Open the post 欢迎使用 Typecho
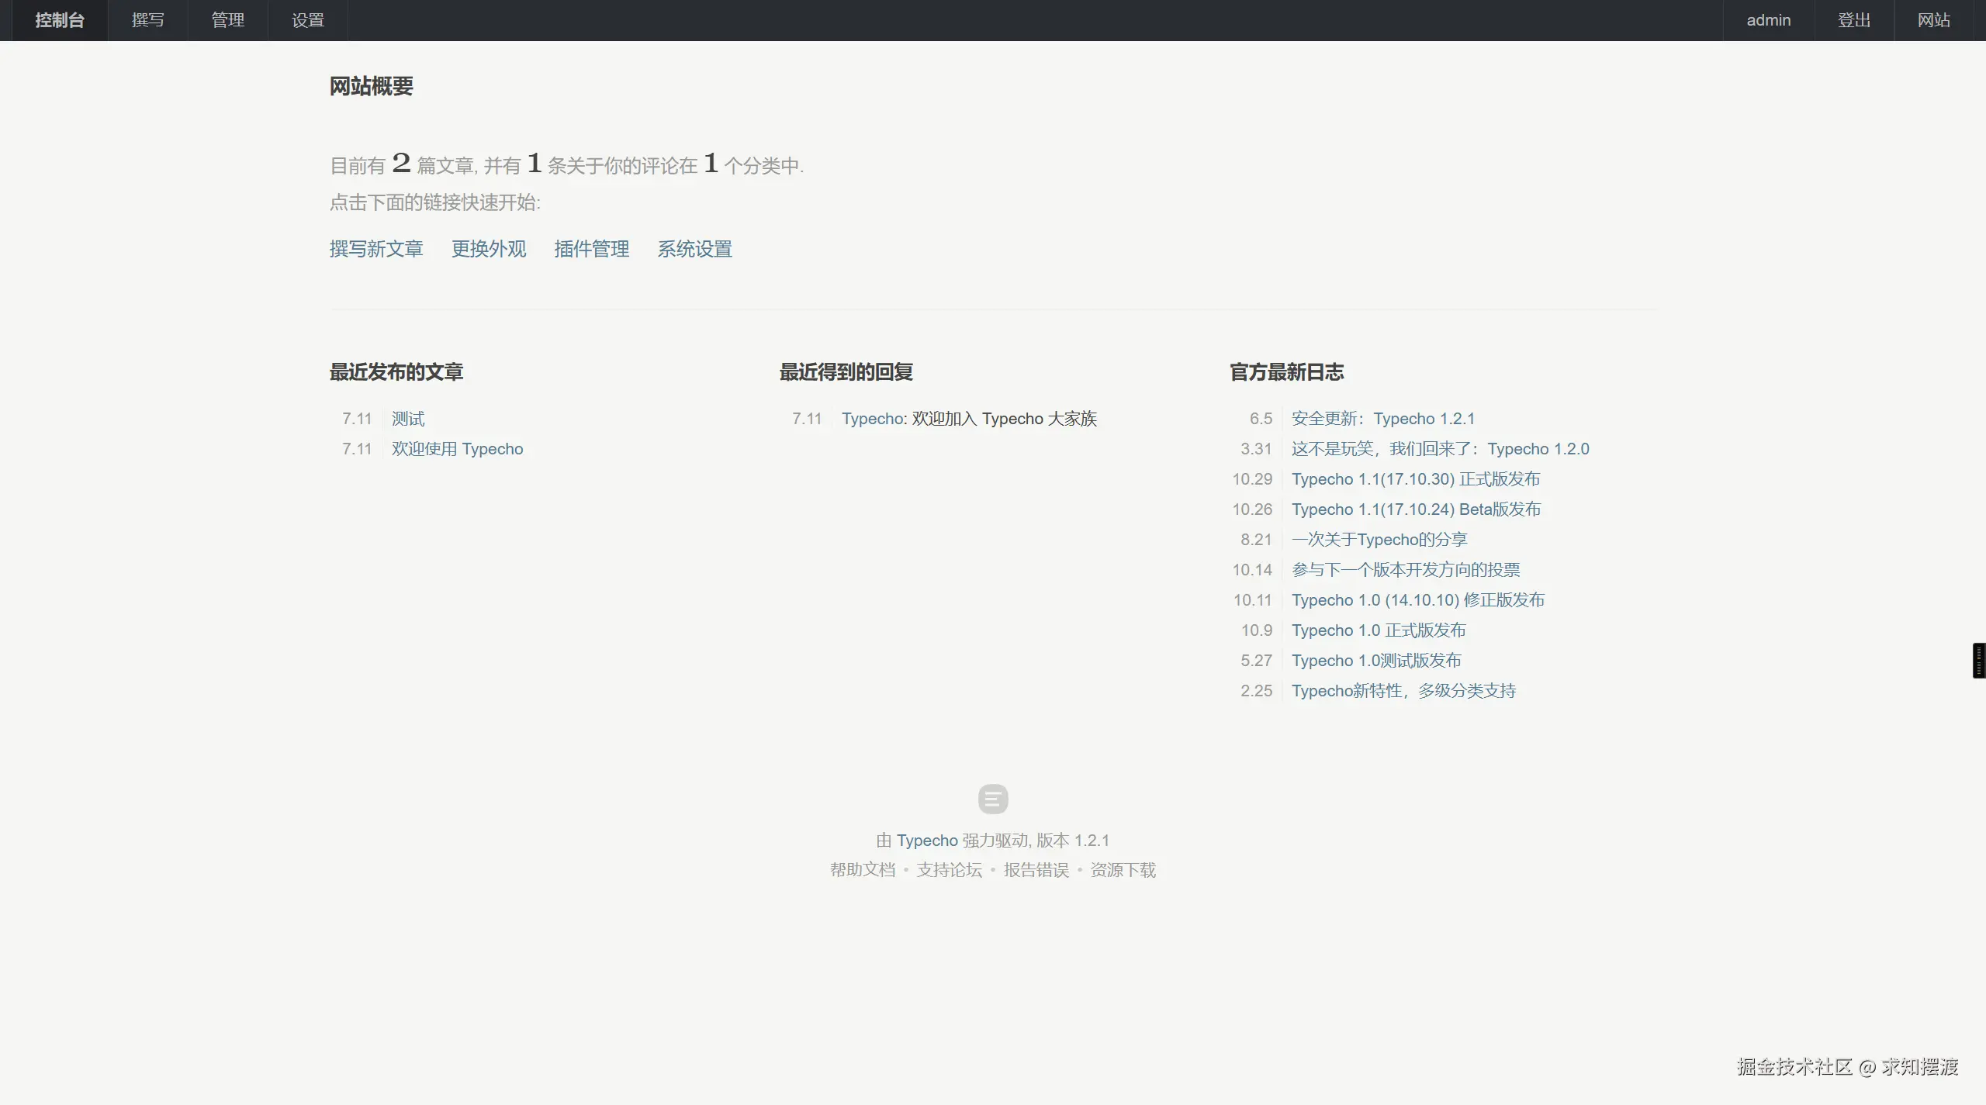This screenshot has height=1105, width=1986. point(458,449)
